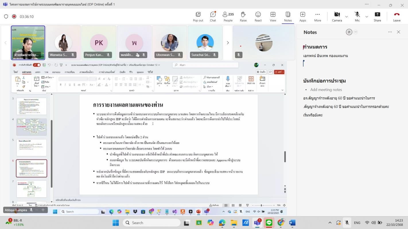Switch to the Notes tab
408x229 pixels.
tap(288, 17)
